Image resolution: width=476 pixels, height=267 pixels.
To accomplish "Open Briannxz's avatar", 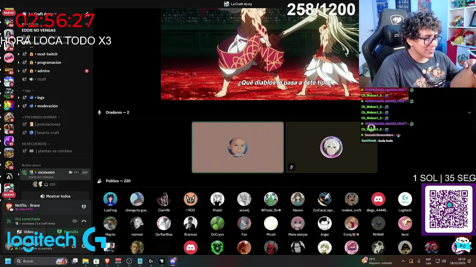I will click(x=190, y=224).
